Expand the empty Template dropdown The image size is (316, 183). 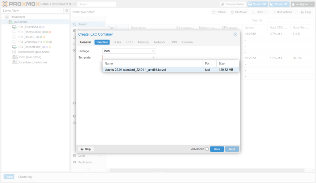click(129, 57)
